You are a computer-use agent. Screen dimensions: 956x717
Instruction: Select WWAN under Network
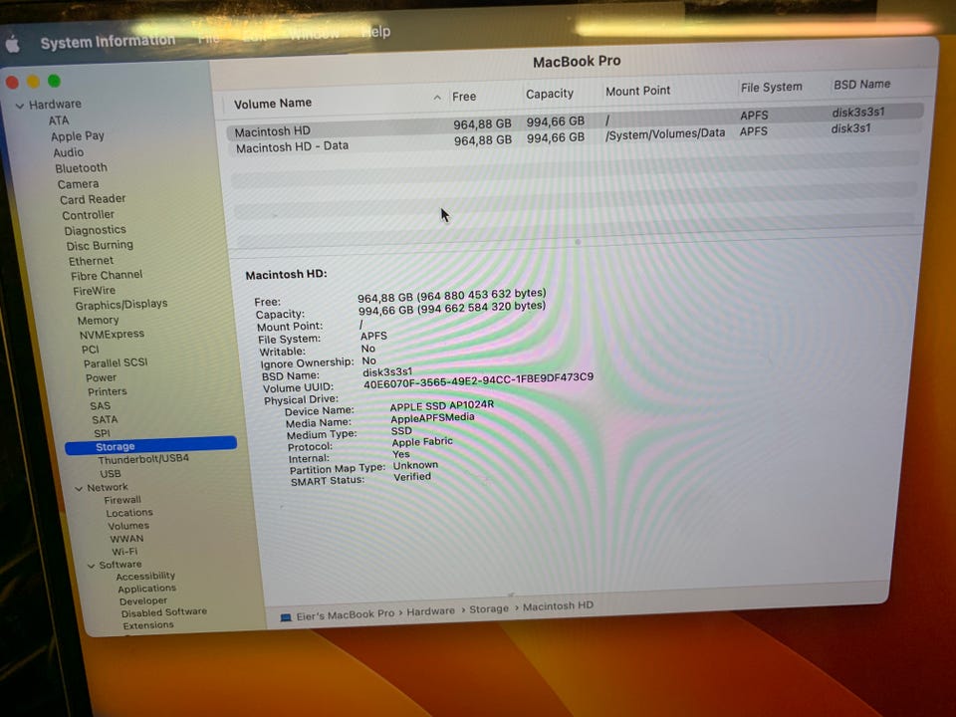[x=126, y=539]
